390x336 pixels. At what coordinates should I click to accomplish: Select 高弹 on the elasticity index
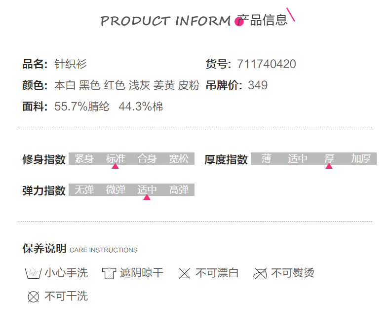coord(179,190)
